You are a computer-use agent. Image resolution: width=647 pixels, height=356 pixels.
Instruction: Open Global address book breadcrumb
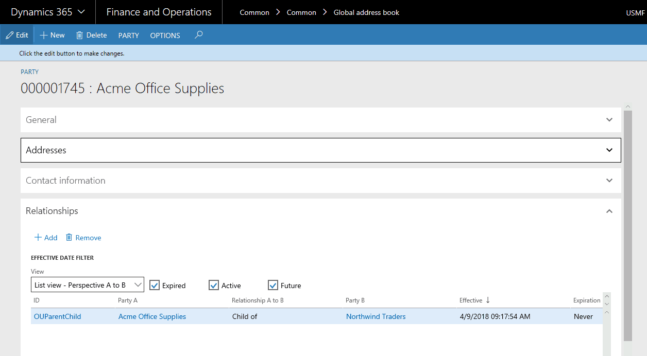(366, 12)
